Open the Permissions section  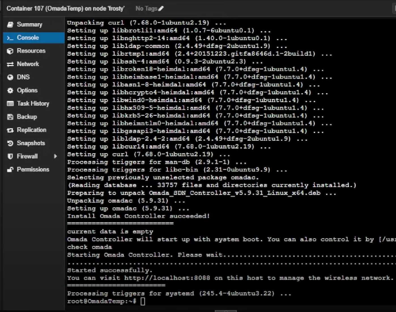pos(33,170)
